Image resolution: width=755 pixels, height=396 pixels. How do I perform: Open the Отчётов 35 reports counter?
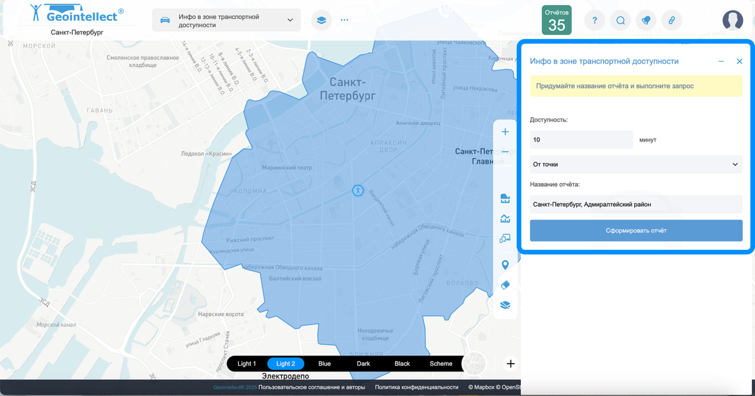(x=556, y=20)
